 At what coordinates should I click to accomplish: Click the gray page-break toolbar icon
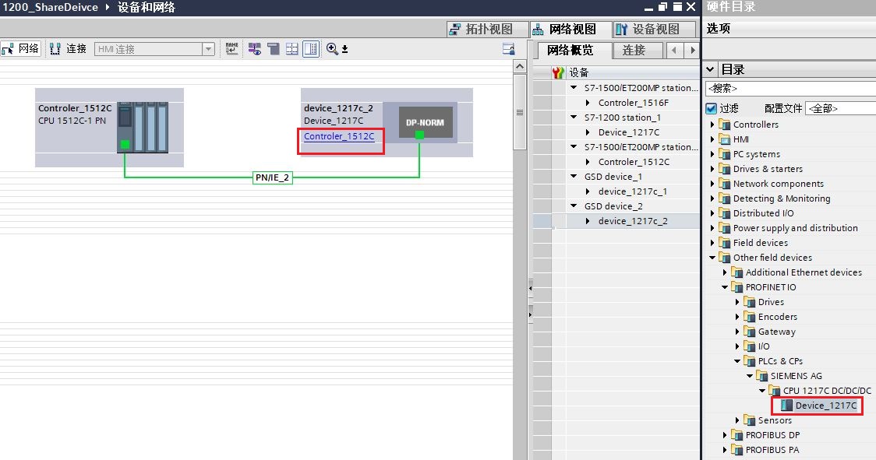(x=274, y=49)
